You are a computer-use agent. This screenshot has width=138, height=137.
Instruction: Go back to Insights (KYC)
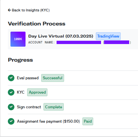(x=29, y=10)
